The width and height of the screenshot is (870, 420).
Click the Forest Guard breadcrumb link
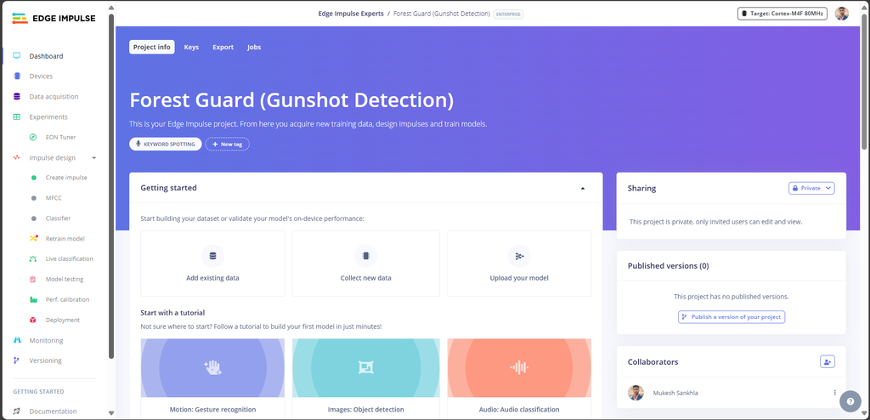click(x=442, y=14)
